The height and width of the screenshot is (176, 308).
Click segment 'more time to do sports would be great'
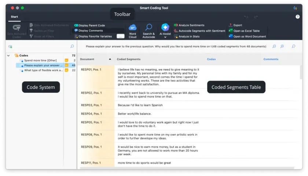(x=144, y=163)
